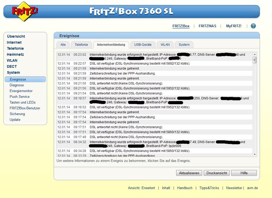Collapse the System sidebar menu

pos(13,72)
